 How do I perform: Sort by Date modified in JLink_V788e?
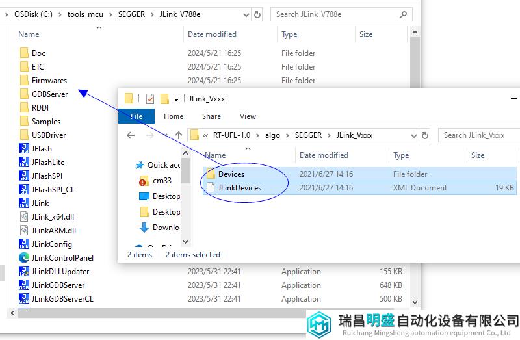(x=212, y=34)
